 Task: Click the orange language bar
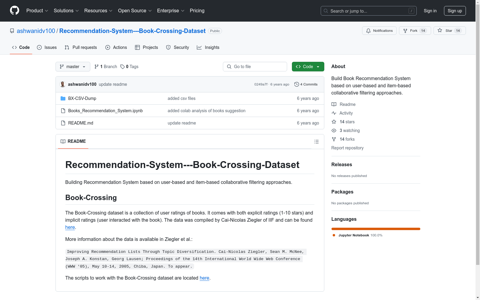(376, 229)
